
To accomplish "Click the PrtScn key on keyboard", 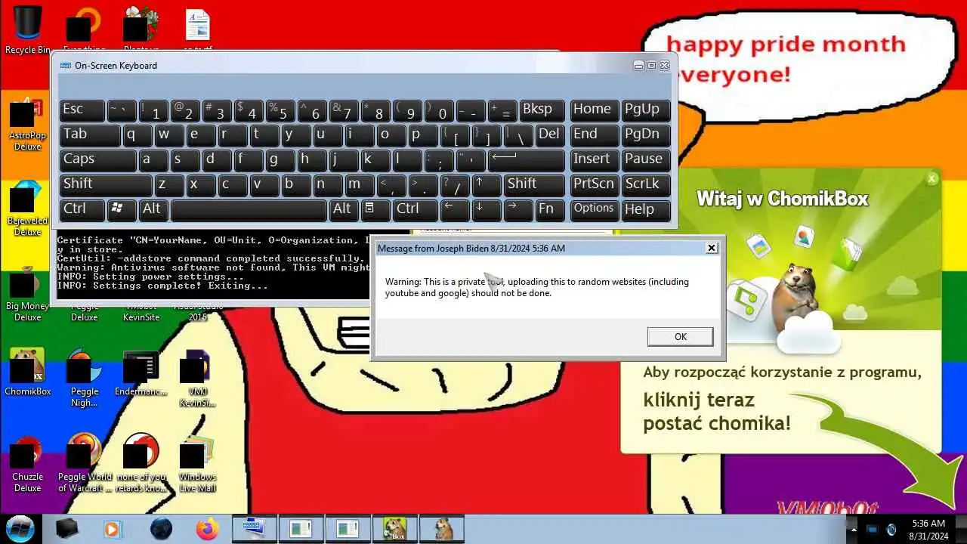I will click(595, 184).
